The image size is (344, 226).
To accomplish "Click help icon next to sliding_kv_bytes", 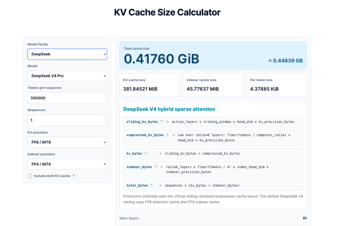I will [161, 122].
